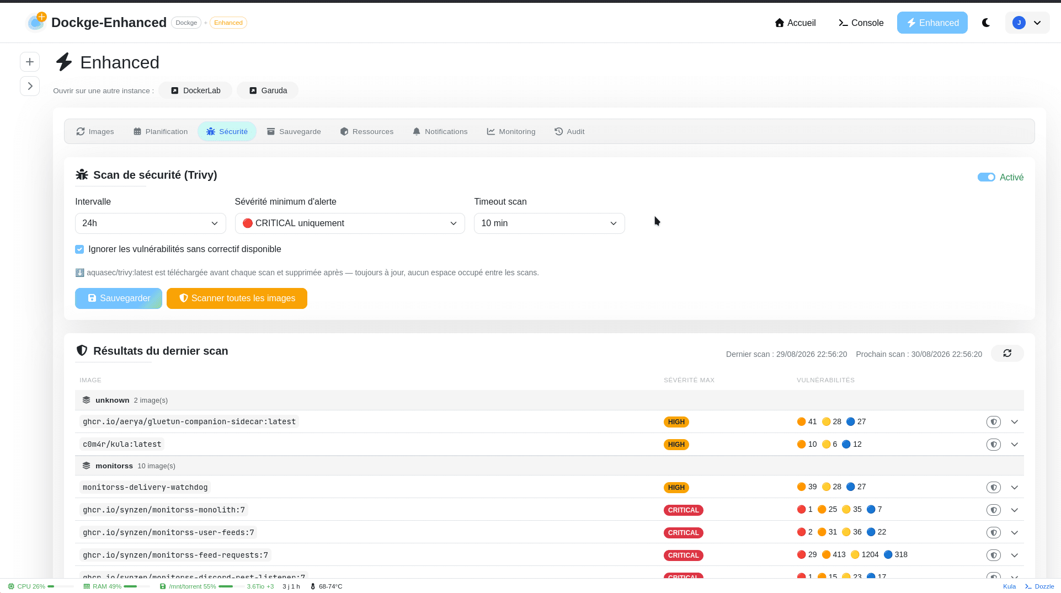Open the Dozzle link in status bar
1061x593 pixels.
coord(1039,586)
